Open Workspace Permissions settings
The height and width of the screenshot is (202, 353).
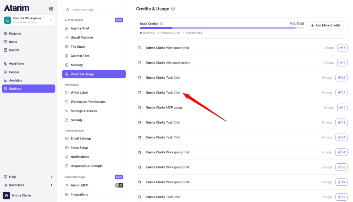coord(88,102)
